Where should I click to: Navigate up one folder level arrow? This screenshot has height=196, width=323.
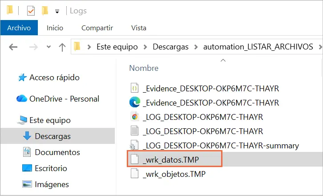[62, 47]
